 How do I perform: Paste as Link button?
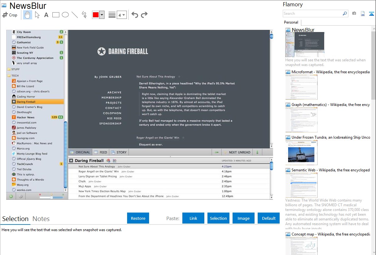[193, 218]
